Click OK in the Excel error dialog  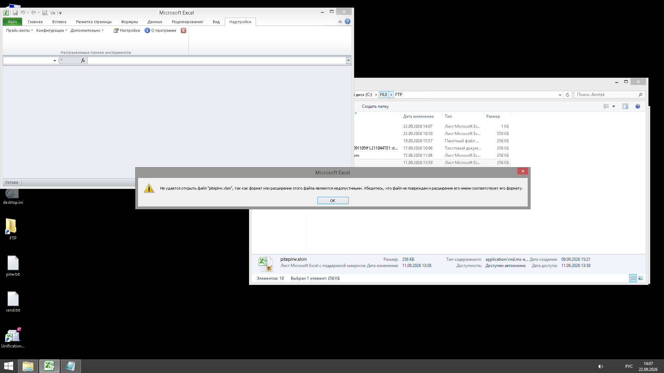(333, 201)
